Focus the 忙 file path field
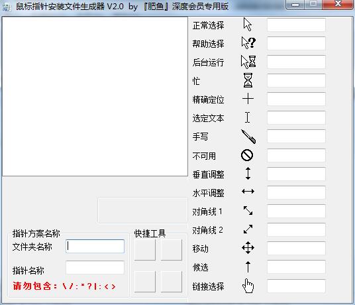This screenshot has height=305, width=355. [x=296, y=80]
